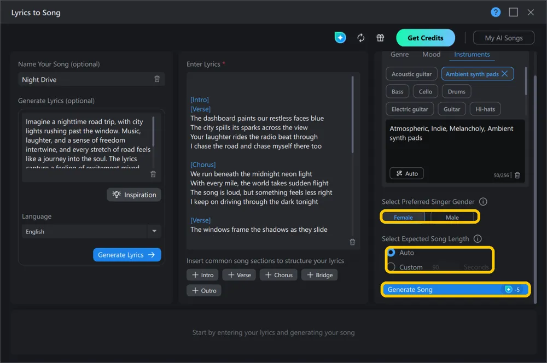Click the Auto style button
Image resolution: width=547 pixels, height=363 pixels.
tap(407, 173)
